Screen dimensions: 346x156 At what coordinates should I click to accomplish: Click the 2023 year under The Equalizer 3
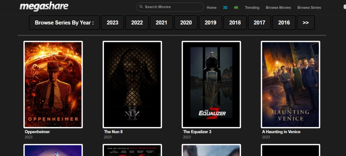pyautogui.click(x=187, y=137)
